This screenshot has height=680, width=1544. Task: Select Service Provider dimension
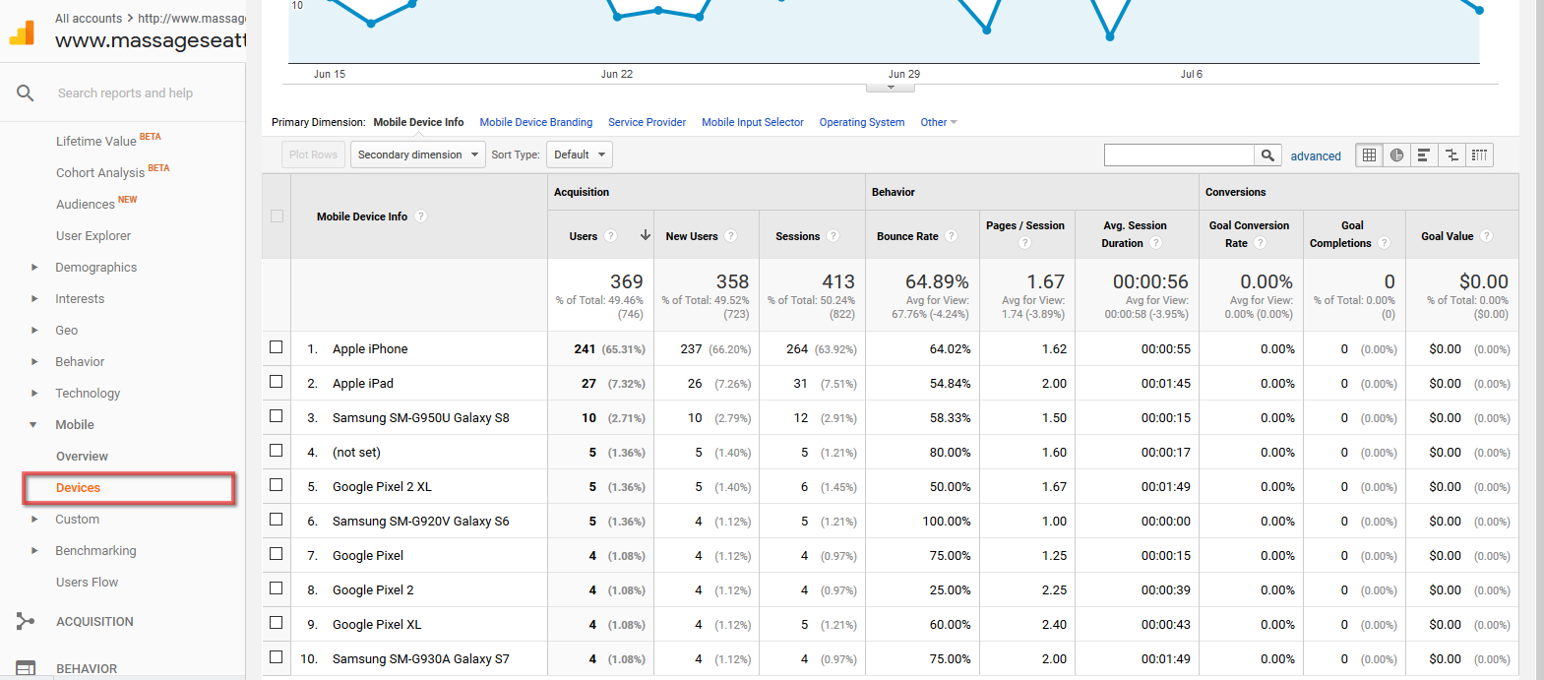648,122
